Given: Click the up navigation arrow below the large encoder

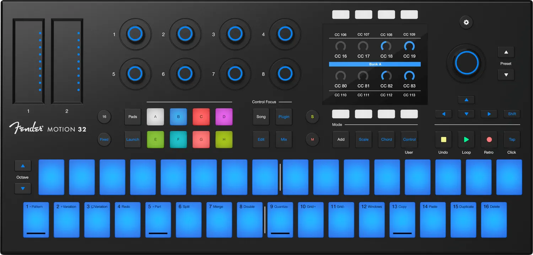Looking at the screenshot, I should coord(467,100).
